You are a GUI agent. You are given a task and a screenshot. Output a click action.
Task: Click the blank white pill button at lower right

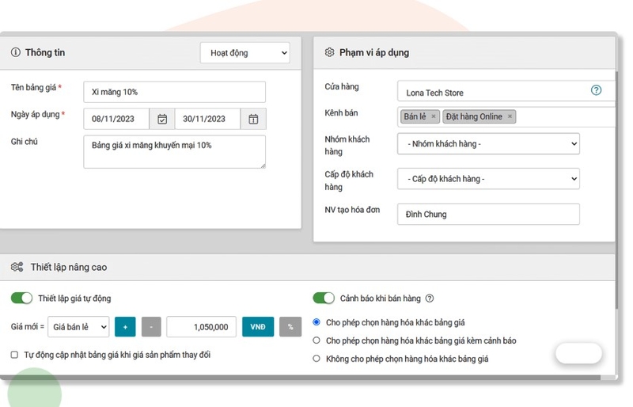point(578,353)
